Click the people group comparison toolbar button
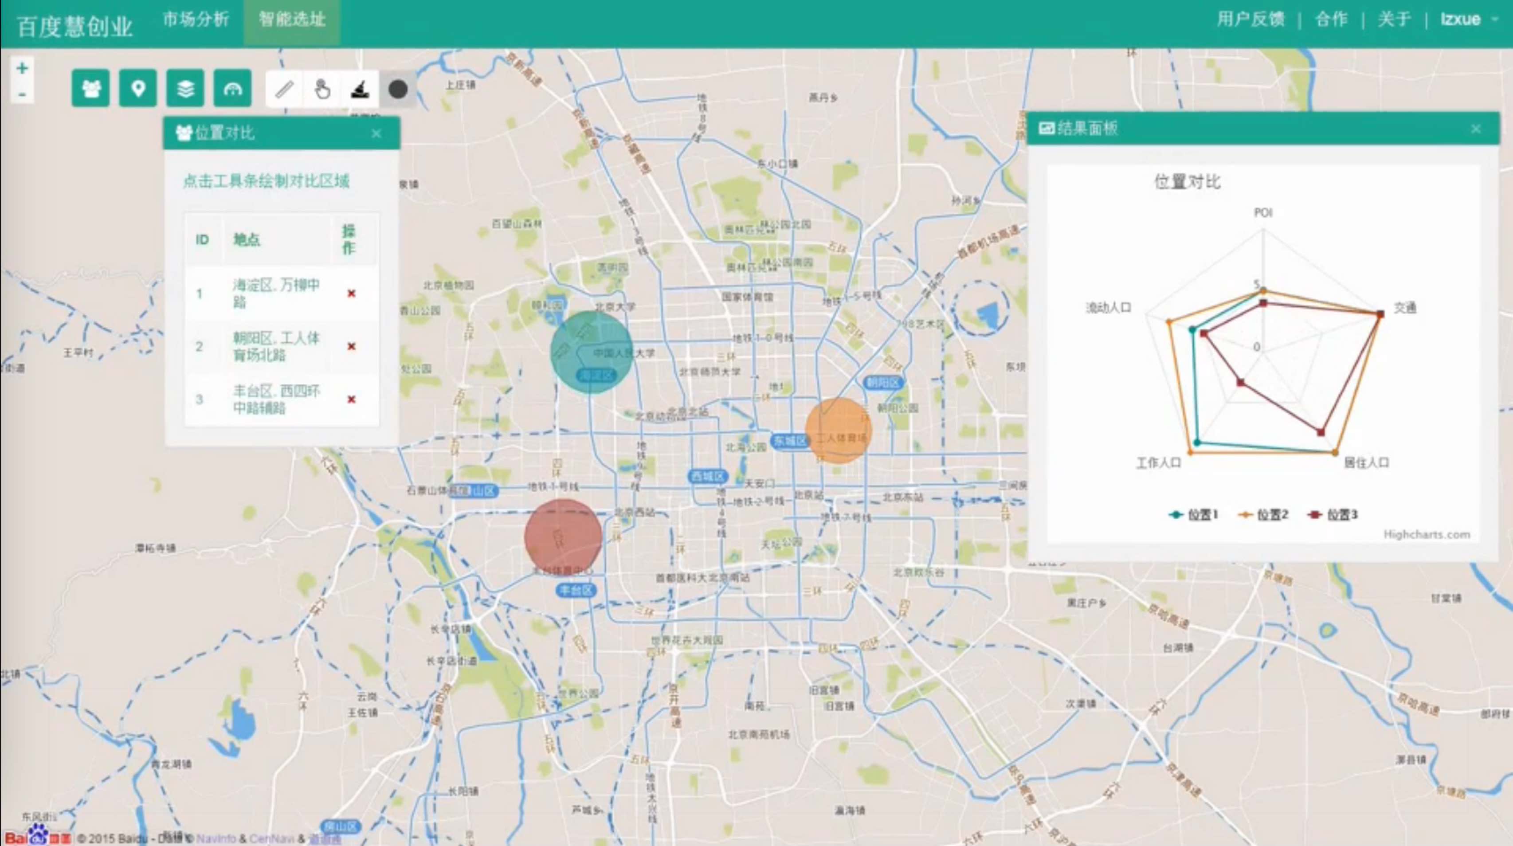This screenshot has width=1513, height=846. point(90,89)
